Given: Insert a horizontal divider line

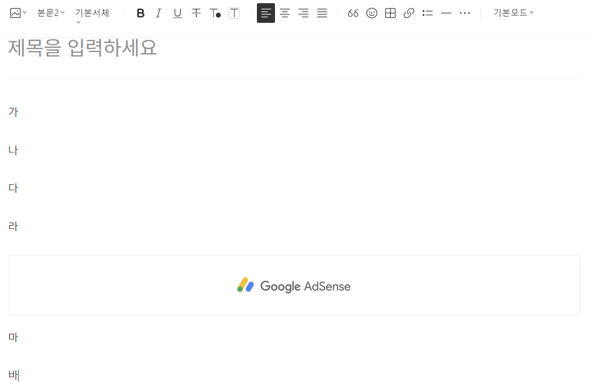Looking at the screenshot, I should [x=446, y=13].
